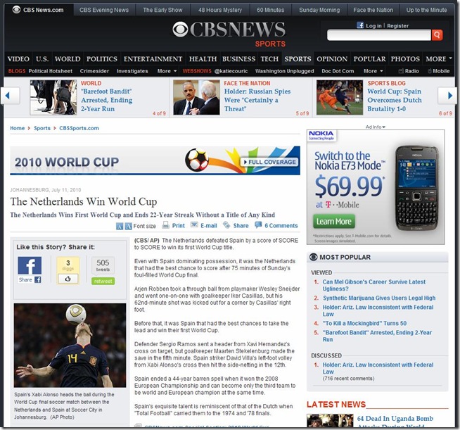Click the CBS eye icon near Most Popular

[x=313, y=257]
